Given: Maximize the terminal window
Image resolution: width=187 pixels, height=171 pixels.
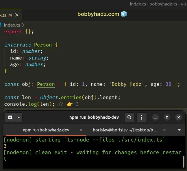Looking at the screenshot, I should coord(167,117).
